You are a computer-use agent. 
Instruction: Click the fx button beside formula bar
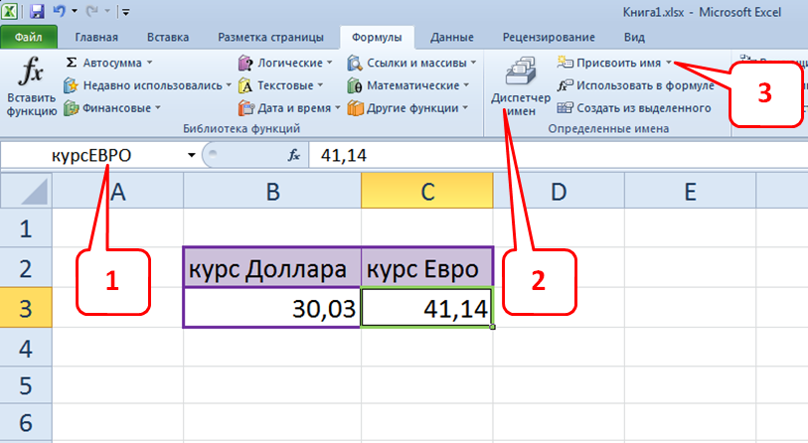[294, 156]
